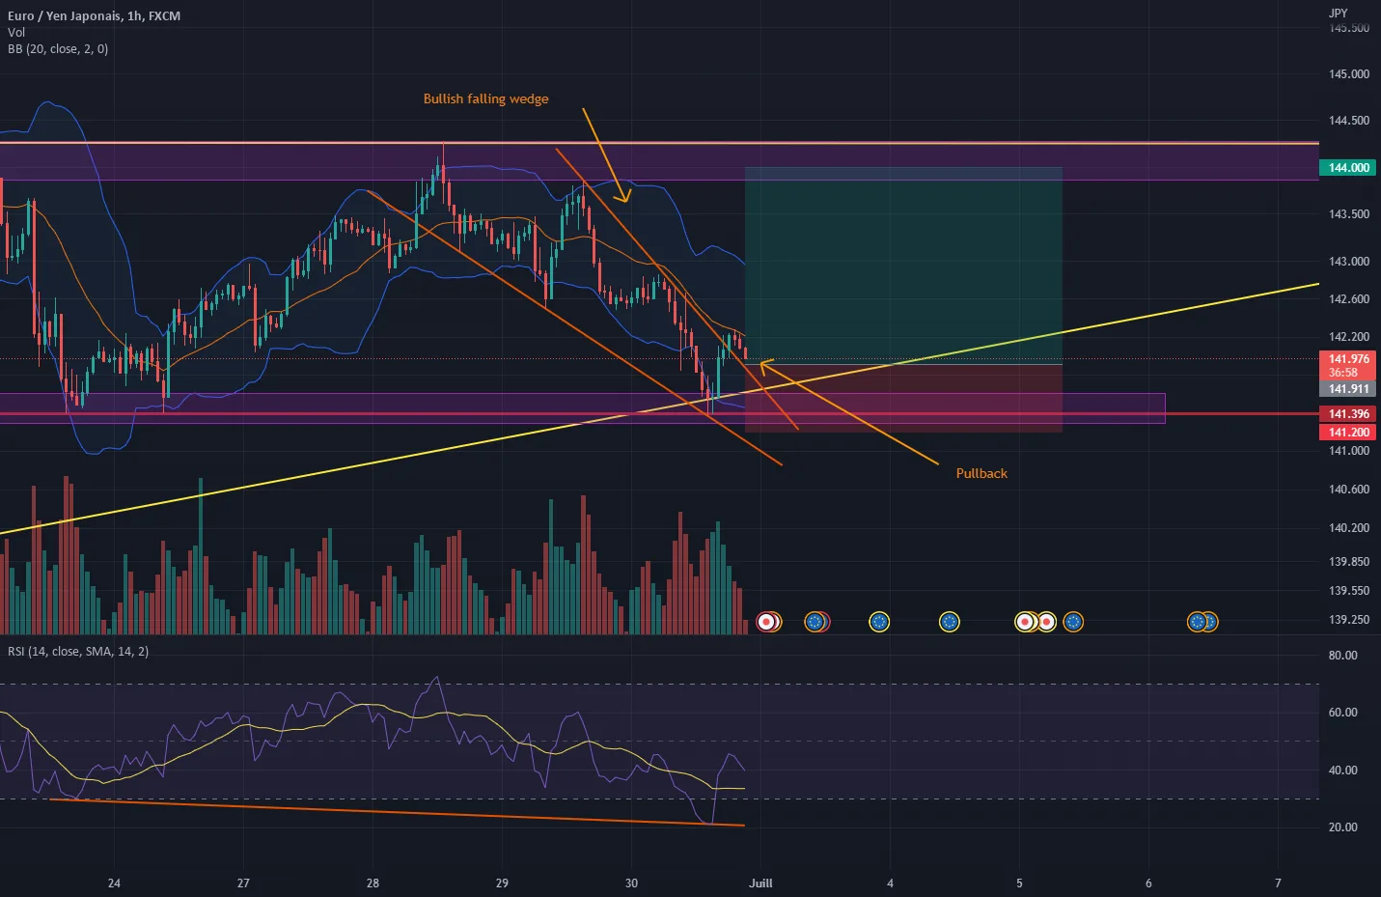Click the Juill month label on time axis
This screenshot has height=897, width=1381.
pos(760,883)
